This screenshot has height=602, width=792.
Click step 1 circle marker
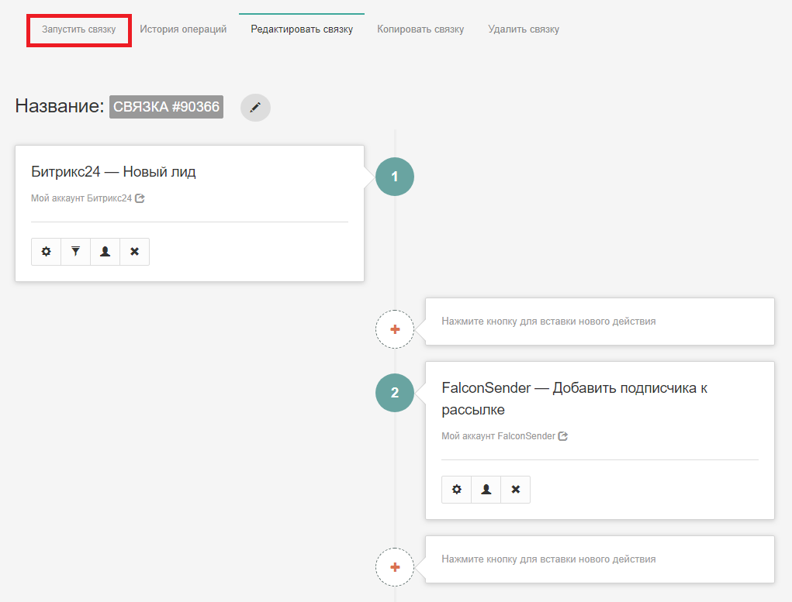tap(395, 177)
